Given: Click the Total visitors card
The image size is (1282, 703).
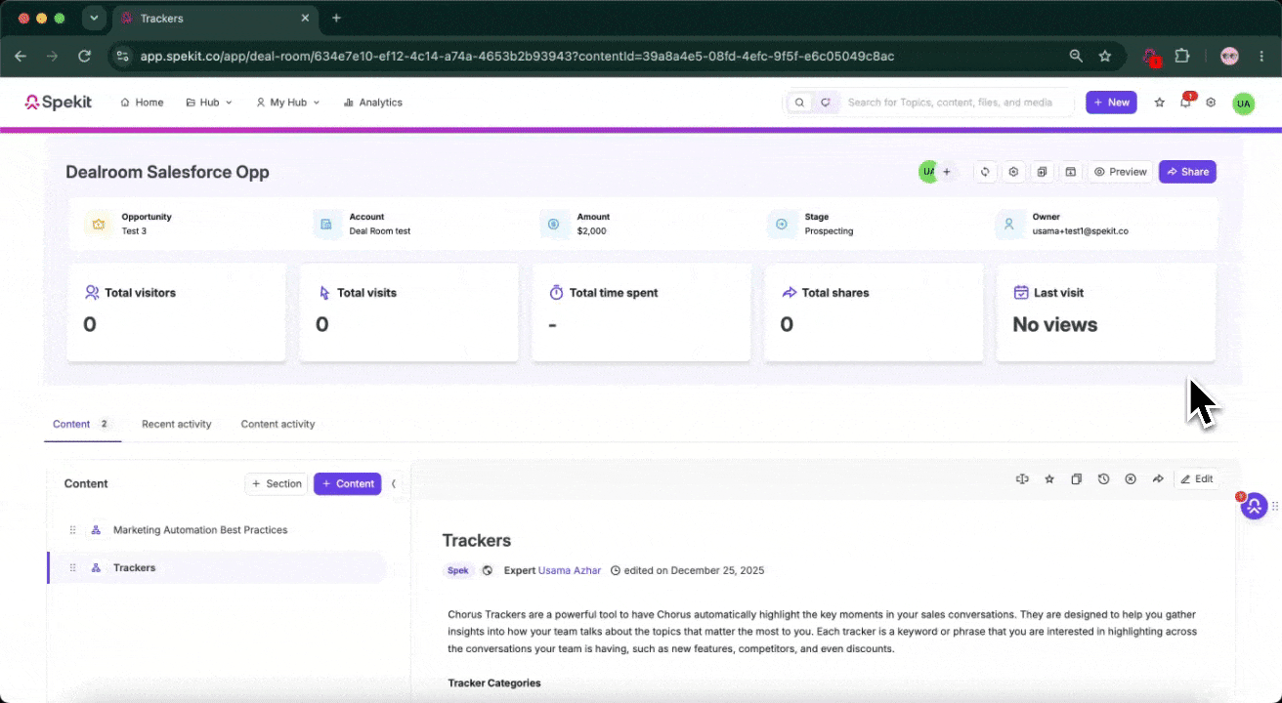Looking at the screenshot, I should tap(176, 312).
